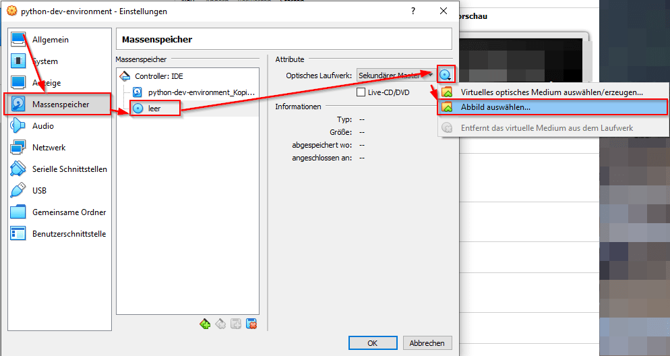Click the 'abgespeichert wo:' label
Screen dimensions: 670x356
tap(322, 145)
